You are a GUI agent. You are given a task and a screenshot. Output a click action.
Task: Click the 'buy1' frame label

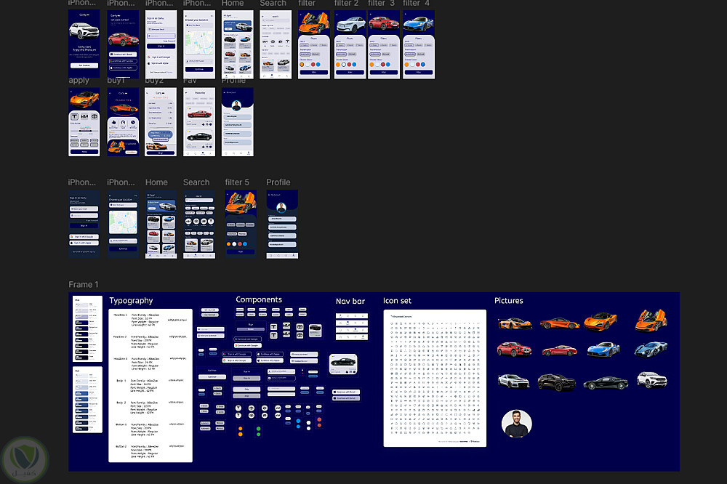[x=116, y=80]
